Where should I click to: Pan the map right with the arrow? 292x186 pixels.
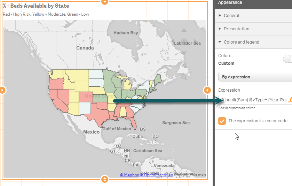tap(196, 42)
